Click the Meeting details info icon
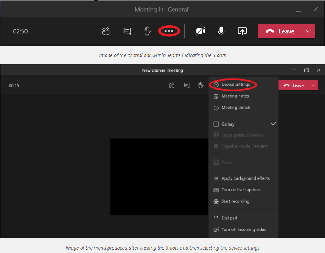The image size is (325, 253). (x=216, y=108)
